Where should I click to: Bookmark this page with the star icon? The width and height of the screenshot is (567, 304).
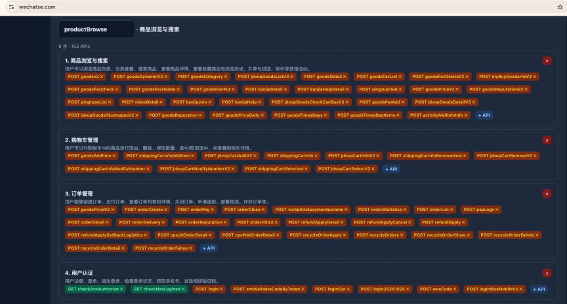click(x=560, y=7)
